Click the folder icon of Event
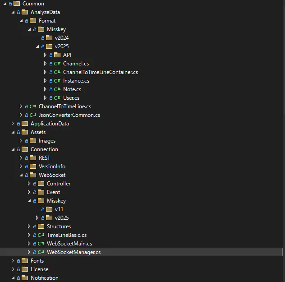The height and width of the screenshot is (282, 285). point(41,192)
